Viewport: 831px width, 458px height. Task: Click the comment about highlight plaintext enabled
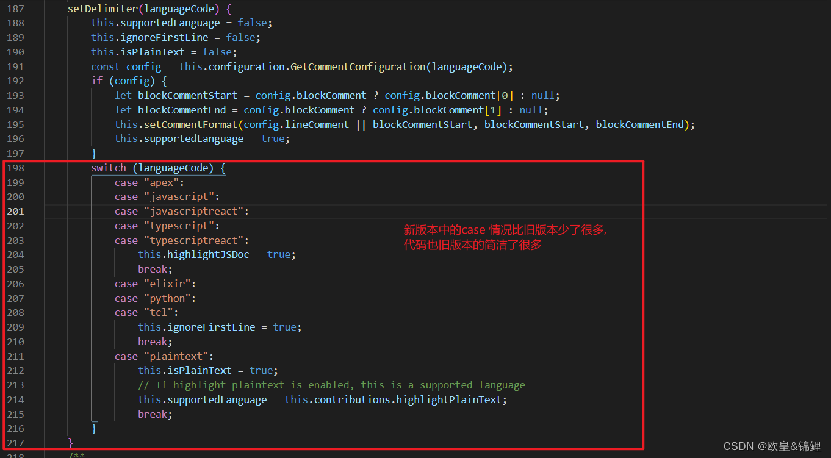331,385
